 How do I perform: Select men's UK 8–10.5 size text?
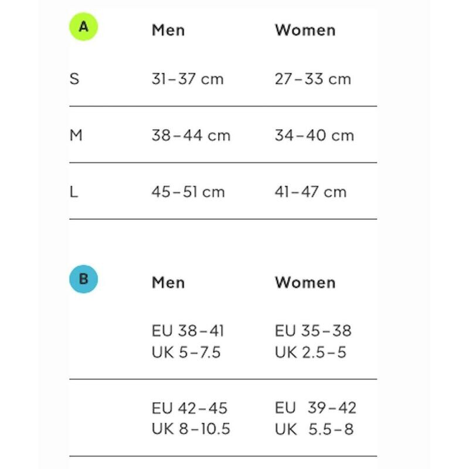[191, 429]
